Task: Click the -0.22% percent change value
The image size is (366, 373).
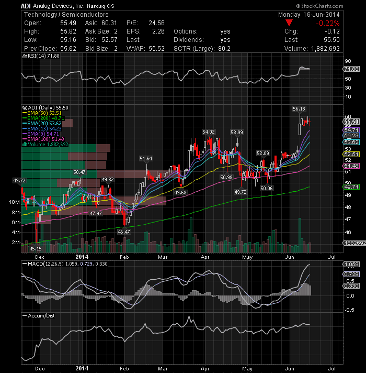Action: click(x=327, y=23)
